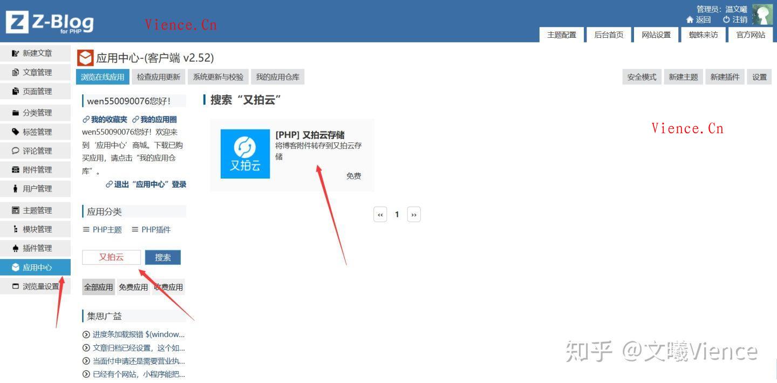Switch to the 我的应用仓库 tab
This screenshot has width=777, height=383.
click(277, 77)
